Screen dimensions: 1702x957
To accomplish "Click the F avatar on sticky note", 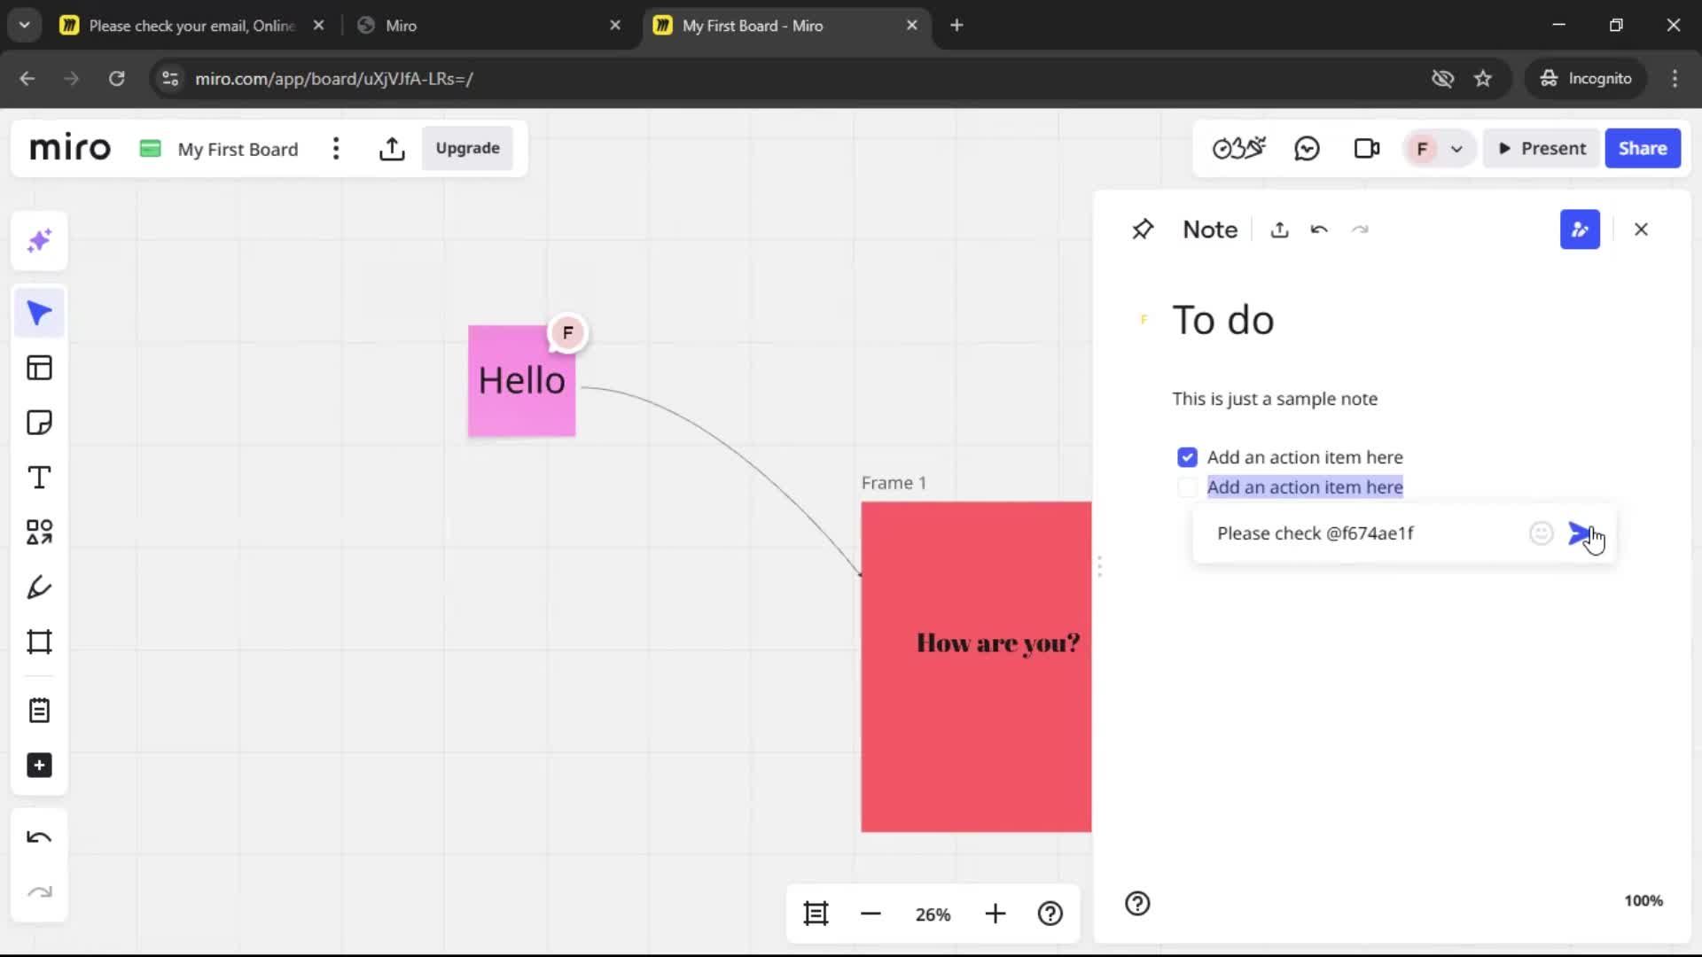I will coord(567,333).
